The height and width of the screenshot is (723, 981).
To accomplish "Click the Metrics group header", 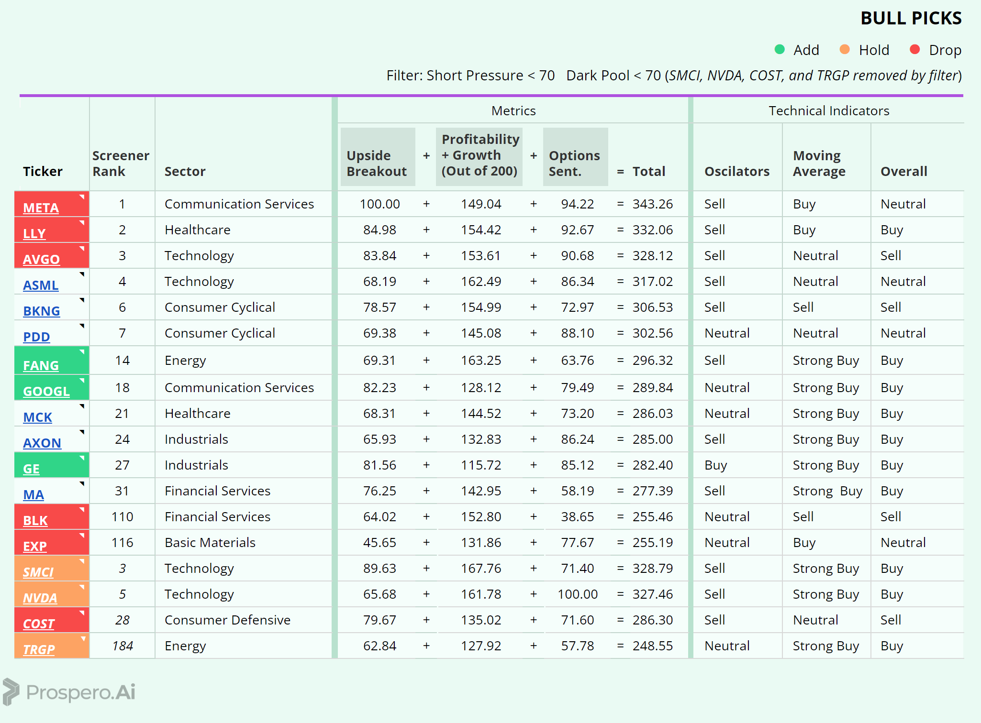I will (x=513, y=111).
